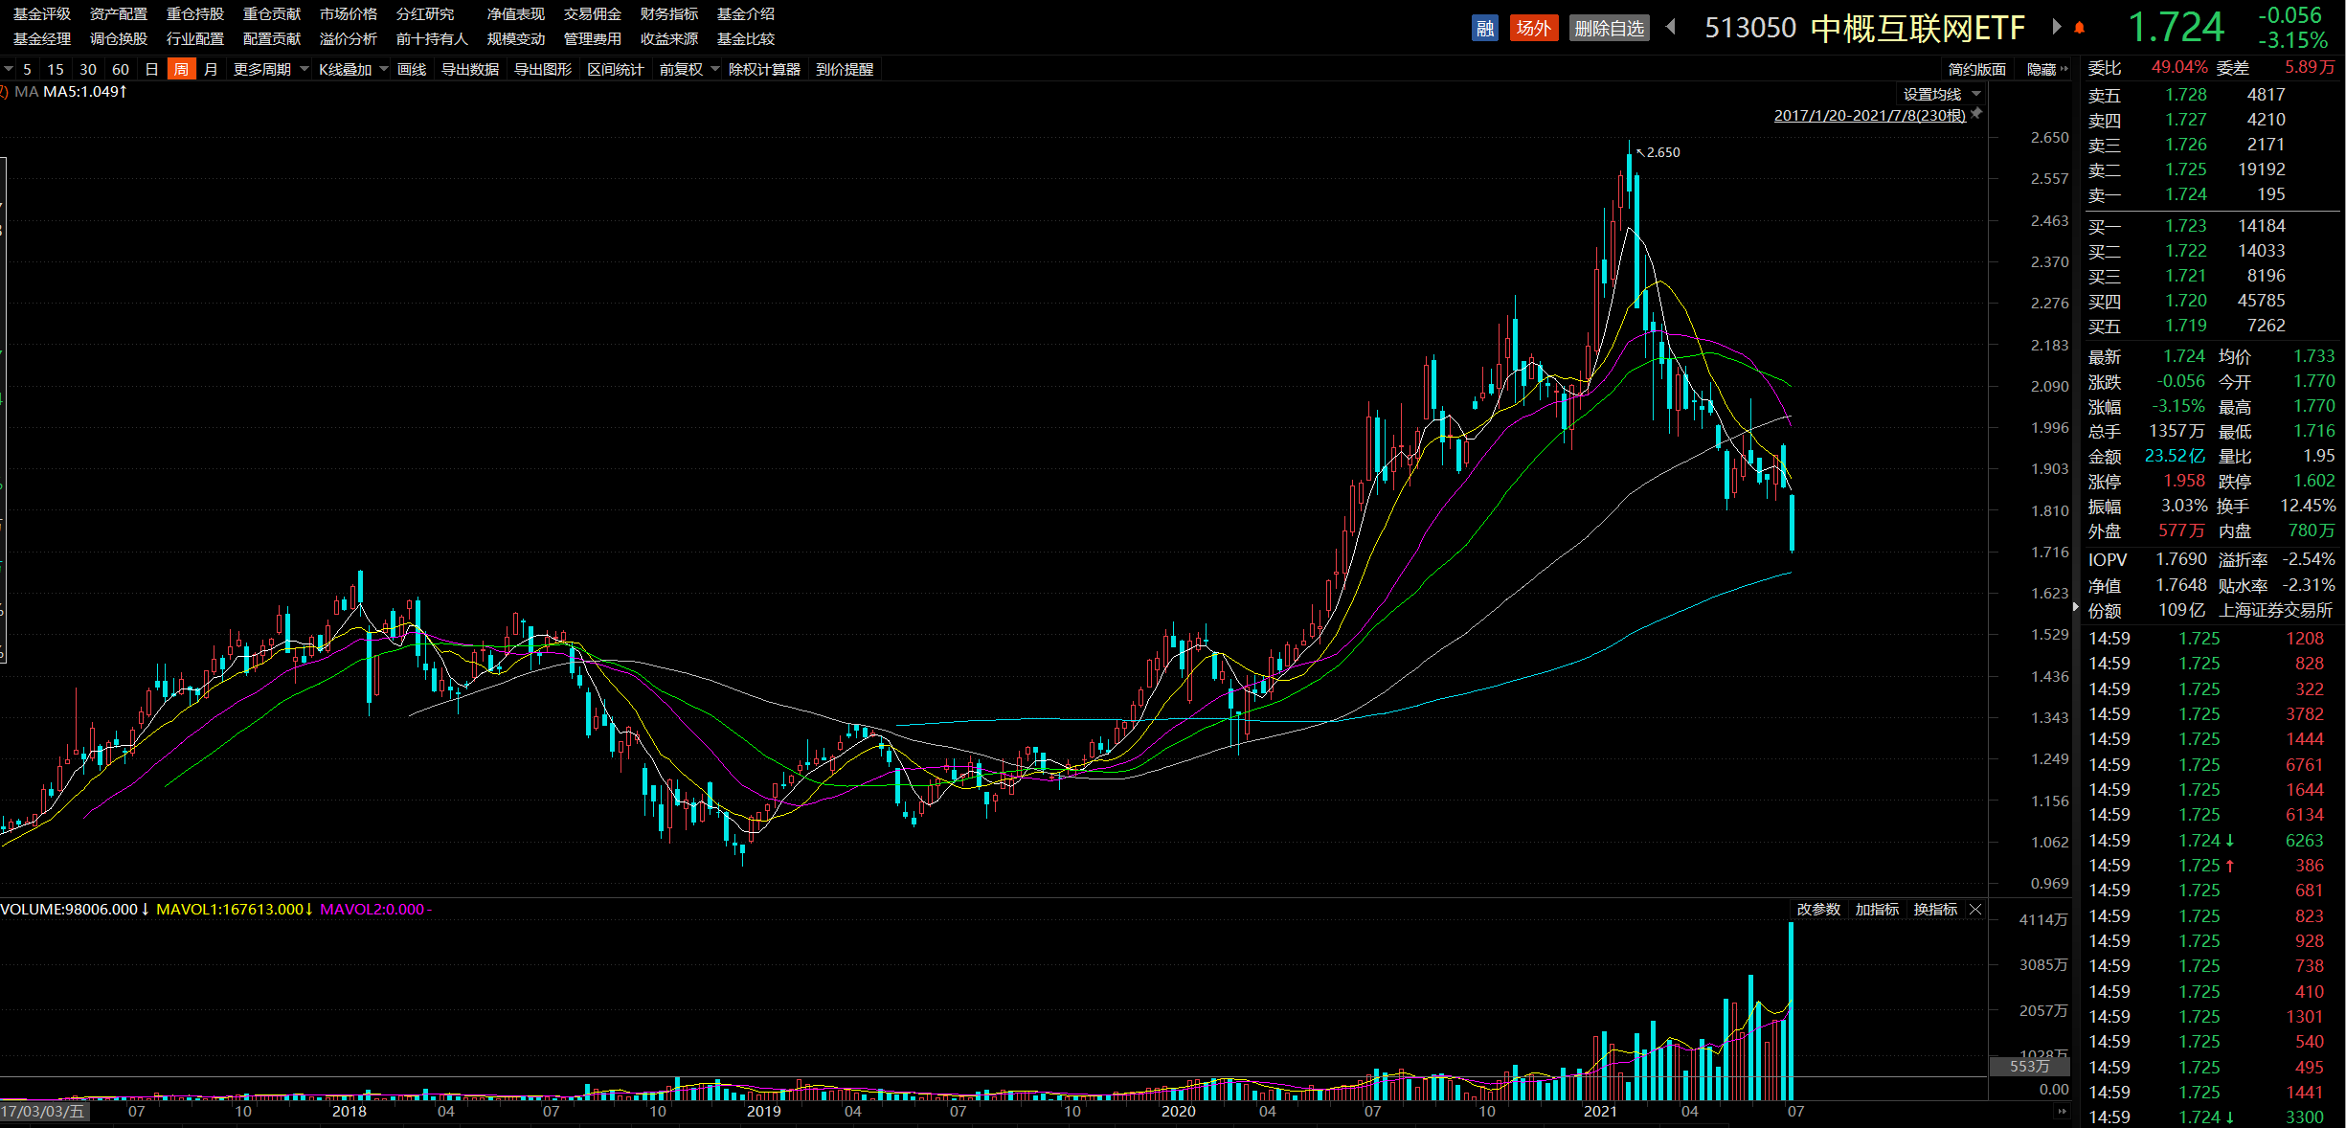Image resolution: width=2346 pixels, height=1128 pixels.
Task: Open 更多周期 dropdown
Action: 271,69
